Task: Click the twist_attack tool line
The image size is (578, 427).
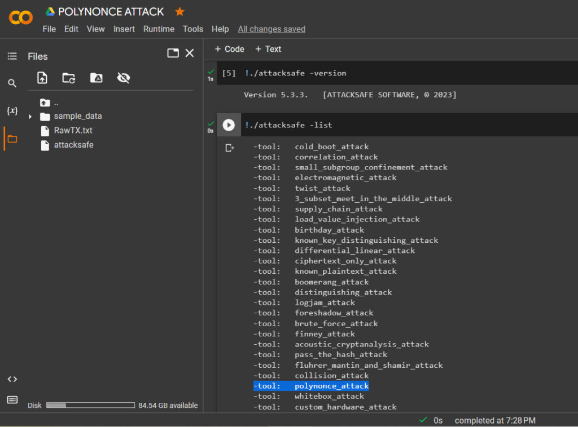Action: tap(302, 188)
